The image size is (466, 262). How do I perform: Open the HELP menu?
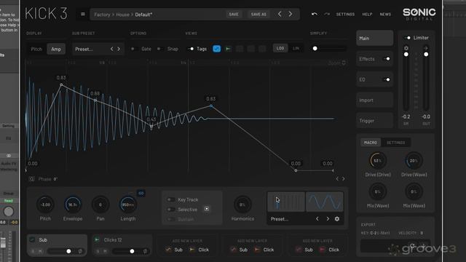[x=367, y=15]
